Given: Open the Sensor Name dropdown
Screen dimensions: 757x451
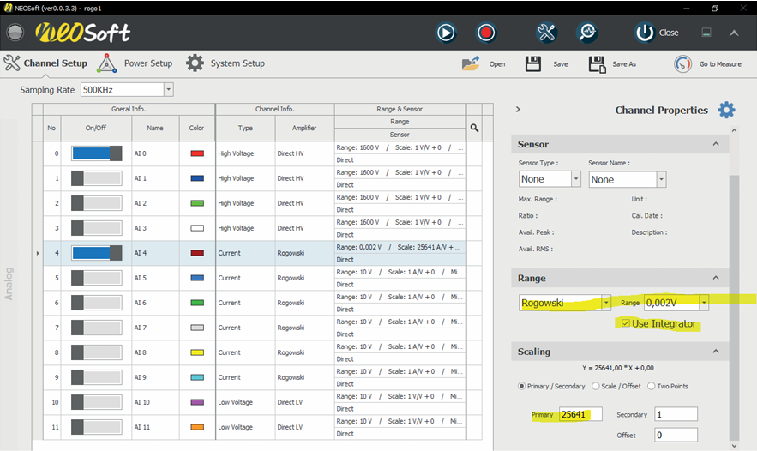Looking at the screenshot, I should [661, 179].
